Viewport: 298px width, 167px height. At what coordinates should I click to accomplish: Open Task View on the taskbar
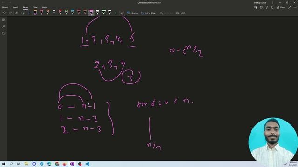[19, 164]
